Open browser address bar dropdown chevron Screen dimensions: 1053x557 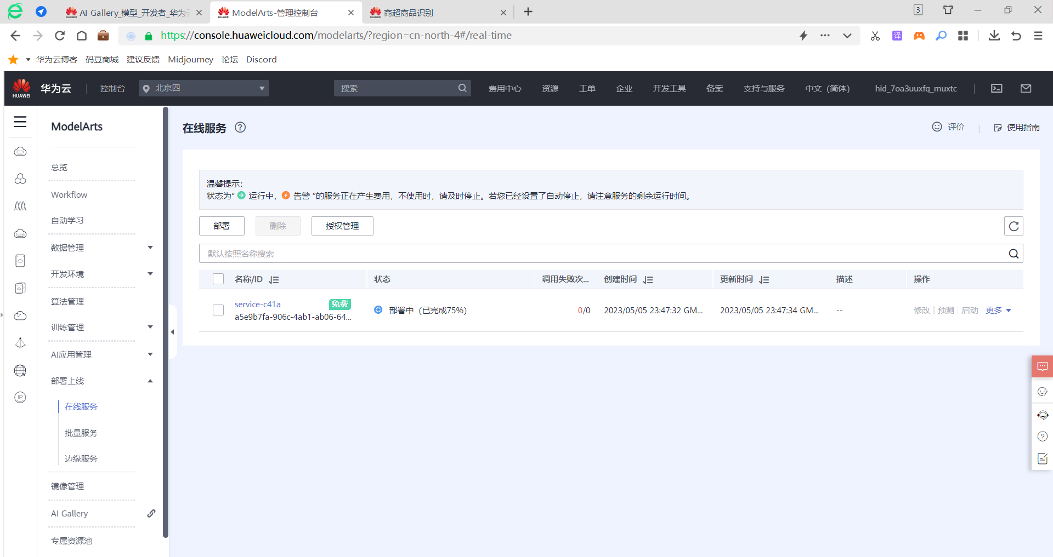(847, 36)
